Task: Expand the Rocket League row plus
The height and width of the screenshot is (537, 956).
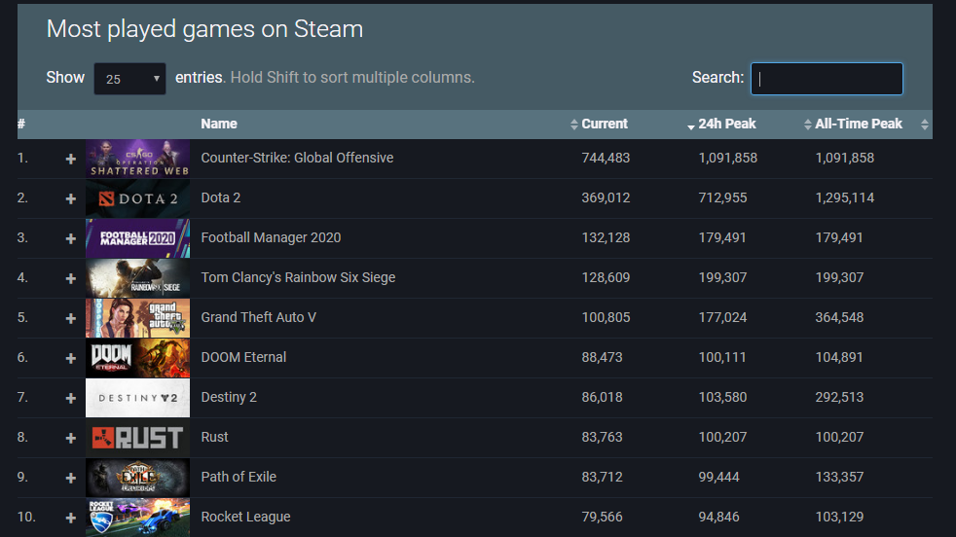Action: pyautogui.click(x=71, y=519)
